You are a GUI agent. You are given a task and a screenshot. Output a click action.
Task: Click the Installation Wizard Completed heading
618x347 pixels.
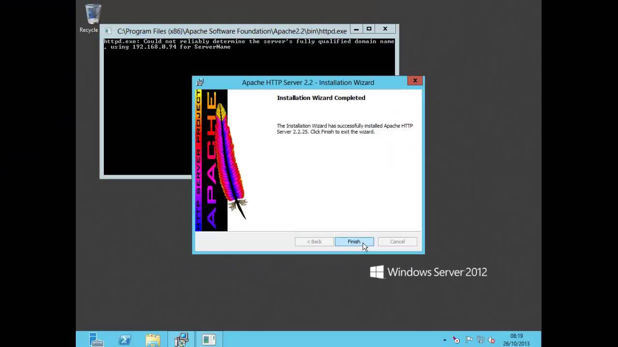(321, 98)
